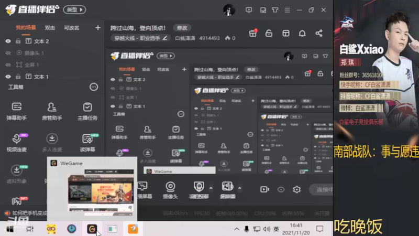Viewport: 419px width, 236px height.
Task: Click the megaphone icon beside 如何把手机变成
Action: coord(7,213)
